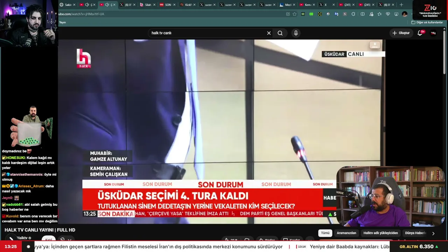
Task: Mute audio on the highlighted active YouTube tab
Action: tap(107, 5)
